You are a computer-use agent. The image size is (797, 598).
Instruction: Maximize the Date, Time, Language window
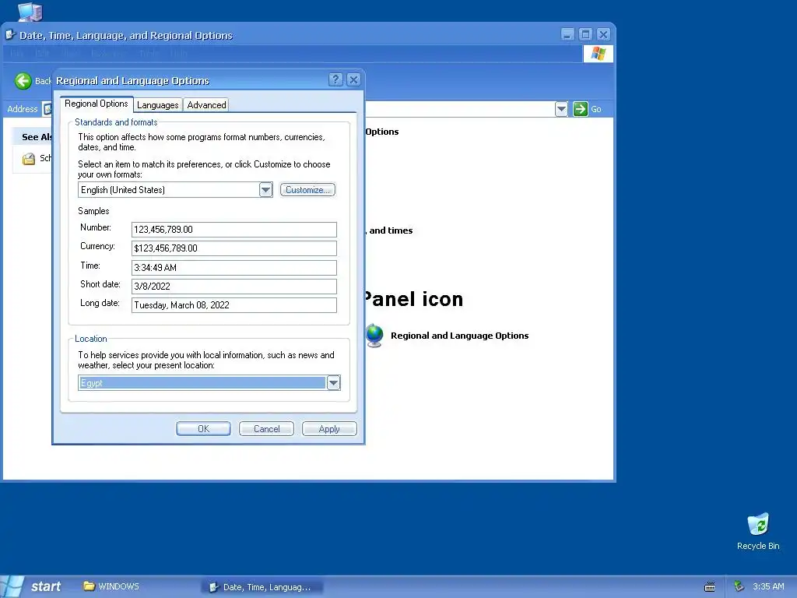click(585, 34)
